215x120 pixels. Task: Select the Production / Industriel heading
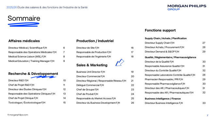(95, 41)
